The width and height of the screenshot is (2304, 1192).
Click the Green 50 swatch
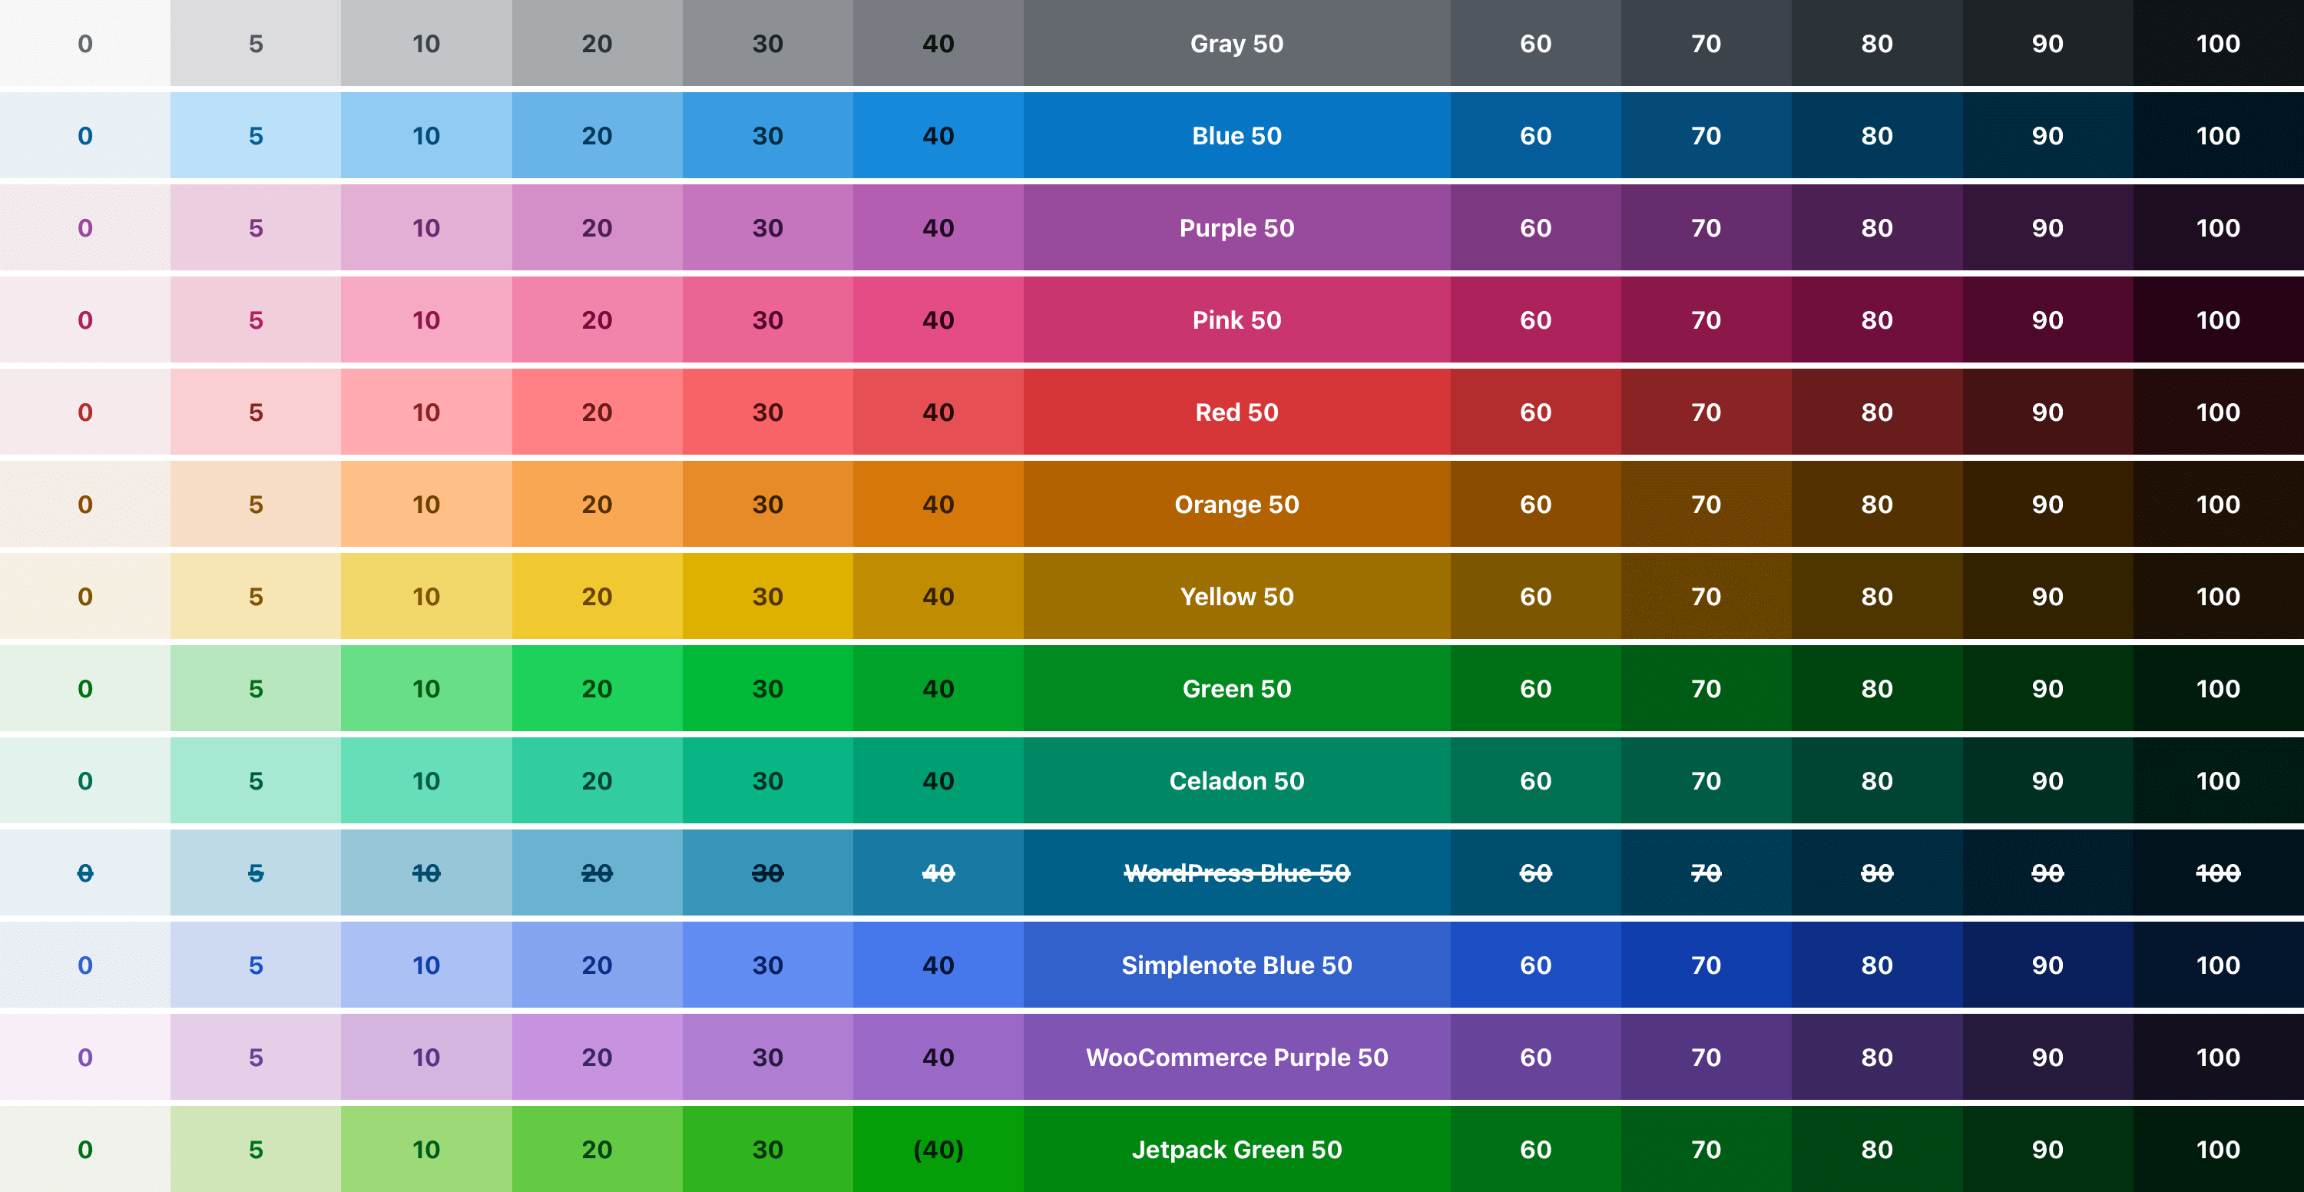coord(1236,687)
